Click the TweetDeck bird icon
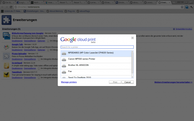 pos(7,75)
